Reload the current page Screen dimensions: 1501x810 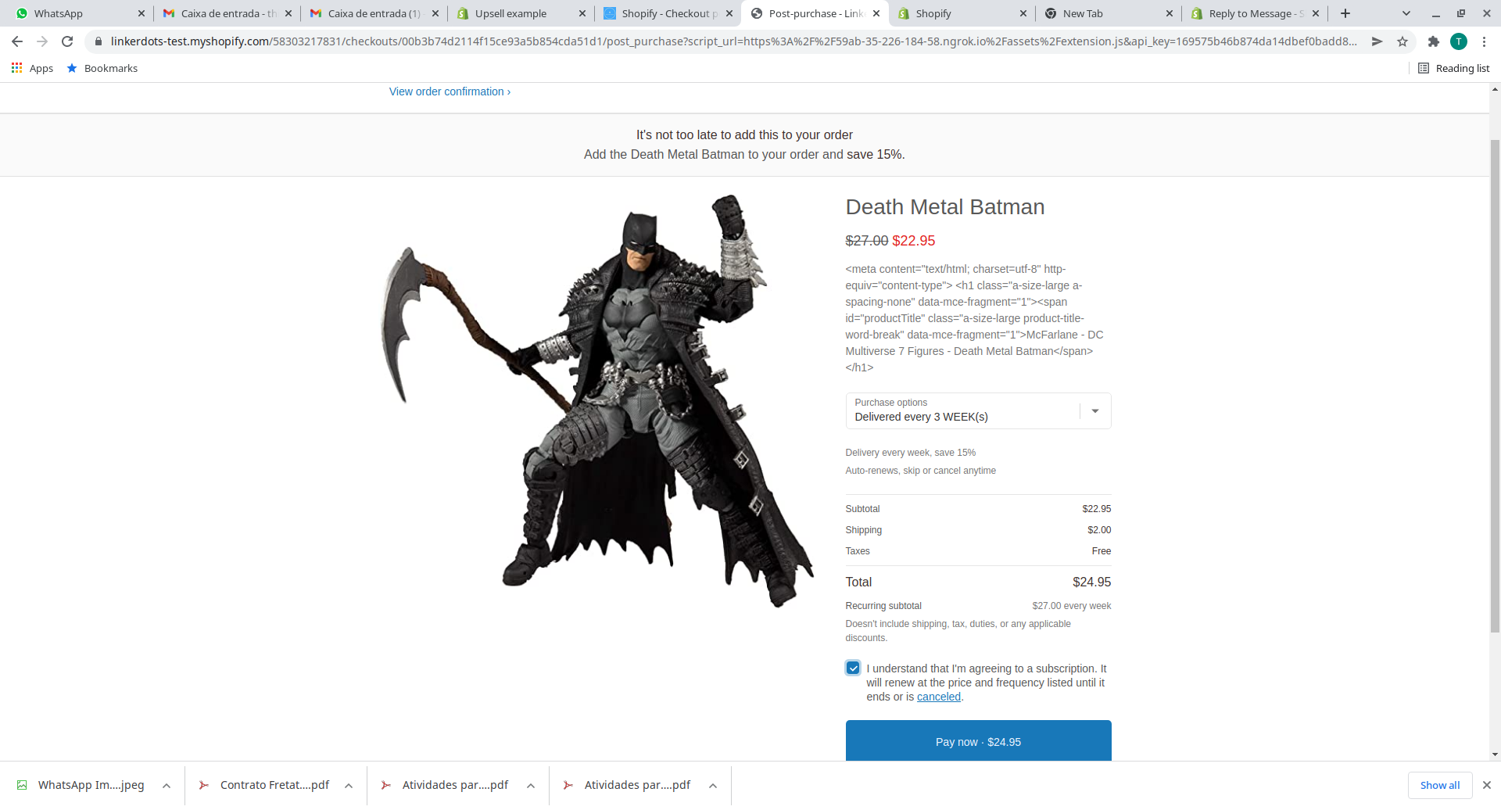point(67,41)
